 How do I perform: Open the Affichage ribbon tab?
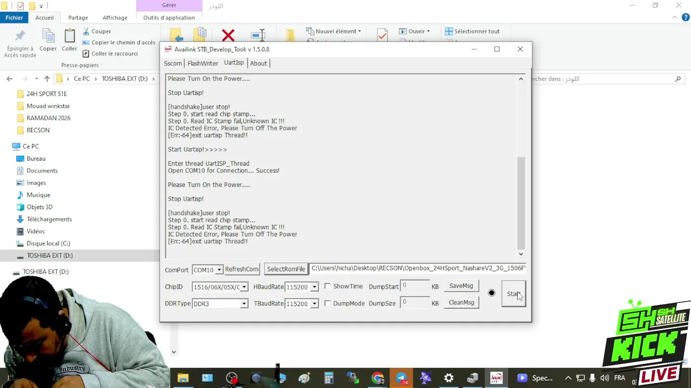pyautogui.click(x=115, y=18)
